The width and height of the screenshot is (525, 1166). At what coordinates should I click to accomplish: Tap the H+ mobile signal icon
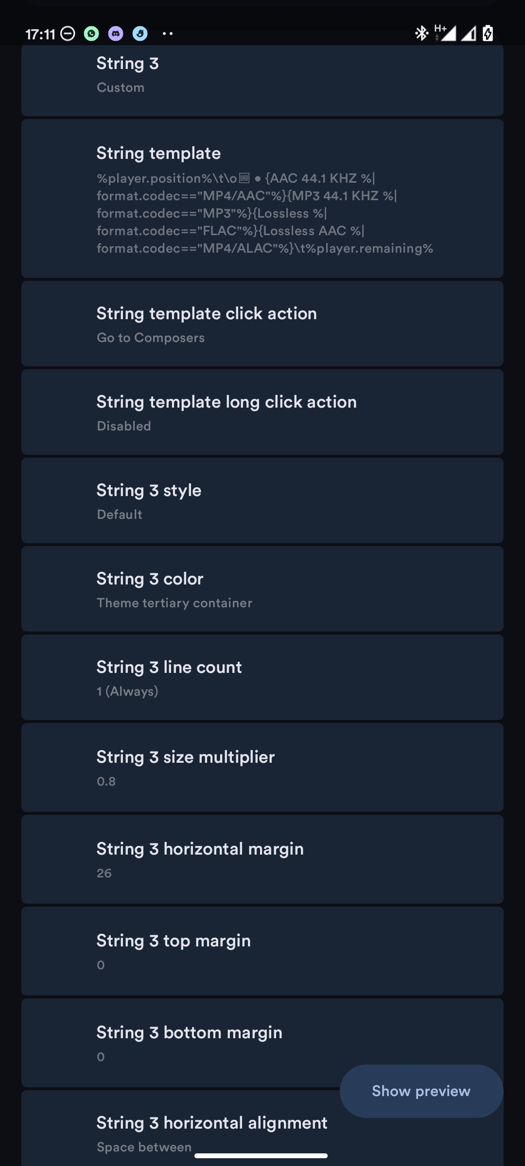446,33
